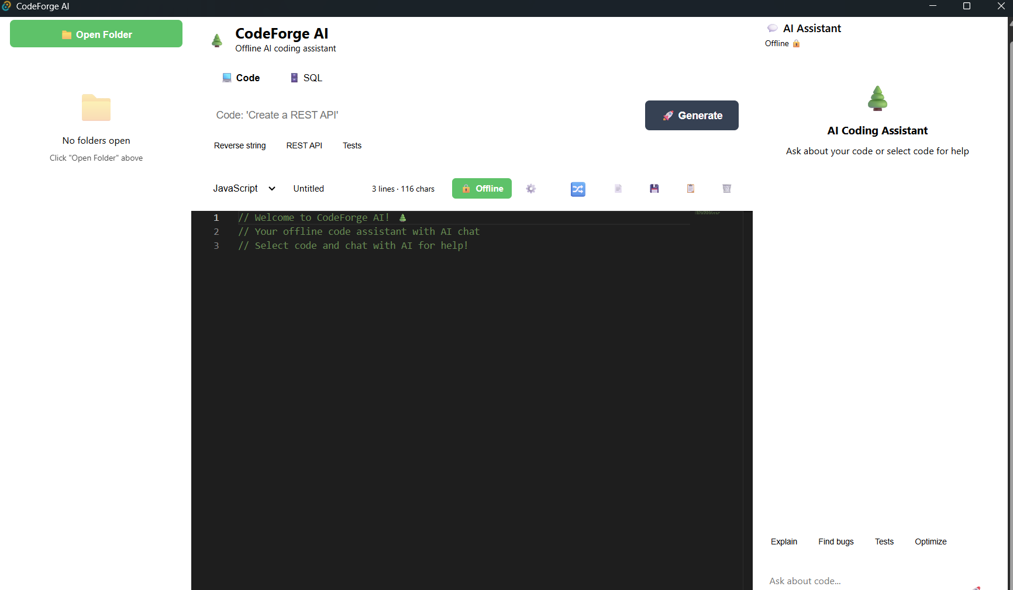
Task: Clear the editor using the trash icon
Action: coord(726,189)
